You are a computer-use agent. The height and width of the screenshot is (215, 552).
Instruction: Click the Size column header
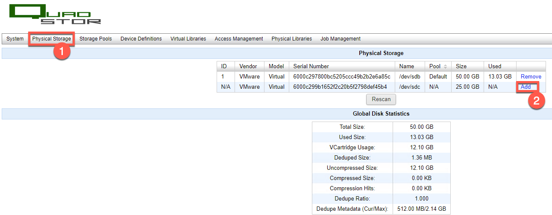461,67
